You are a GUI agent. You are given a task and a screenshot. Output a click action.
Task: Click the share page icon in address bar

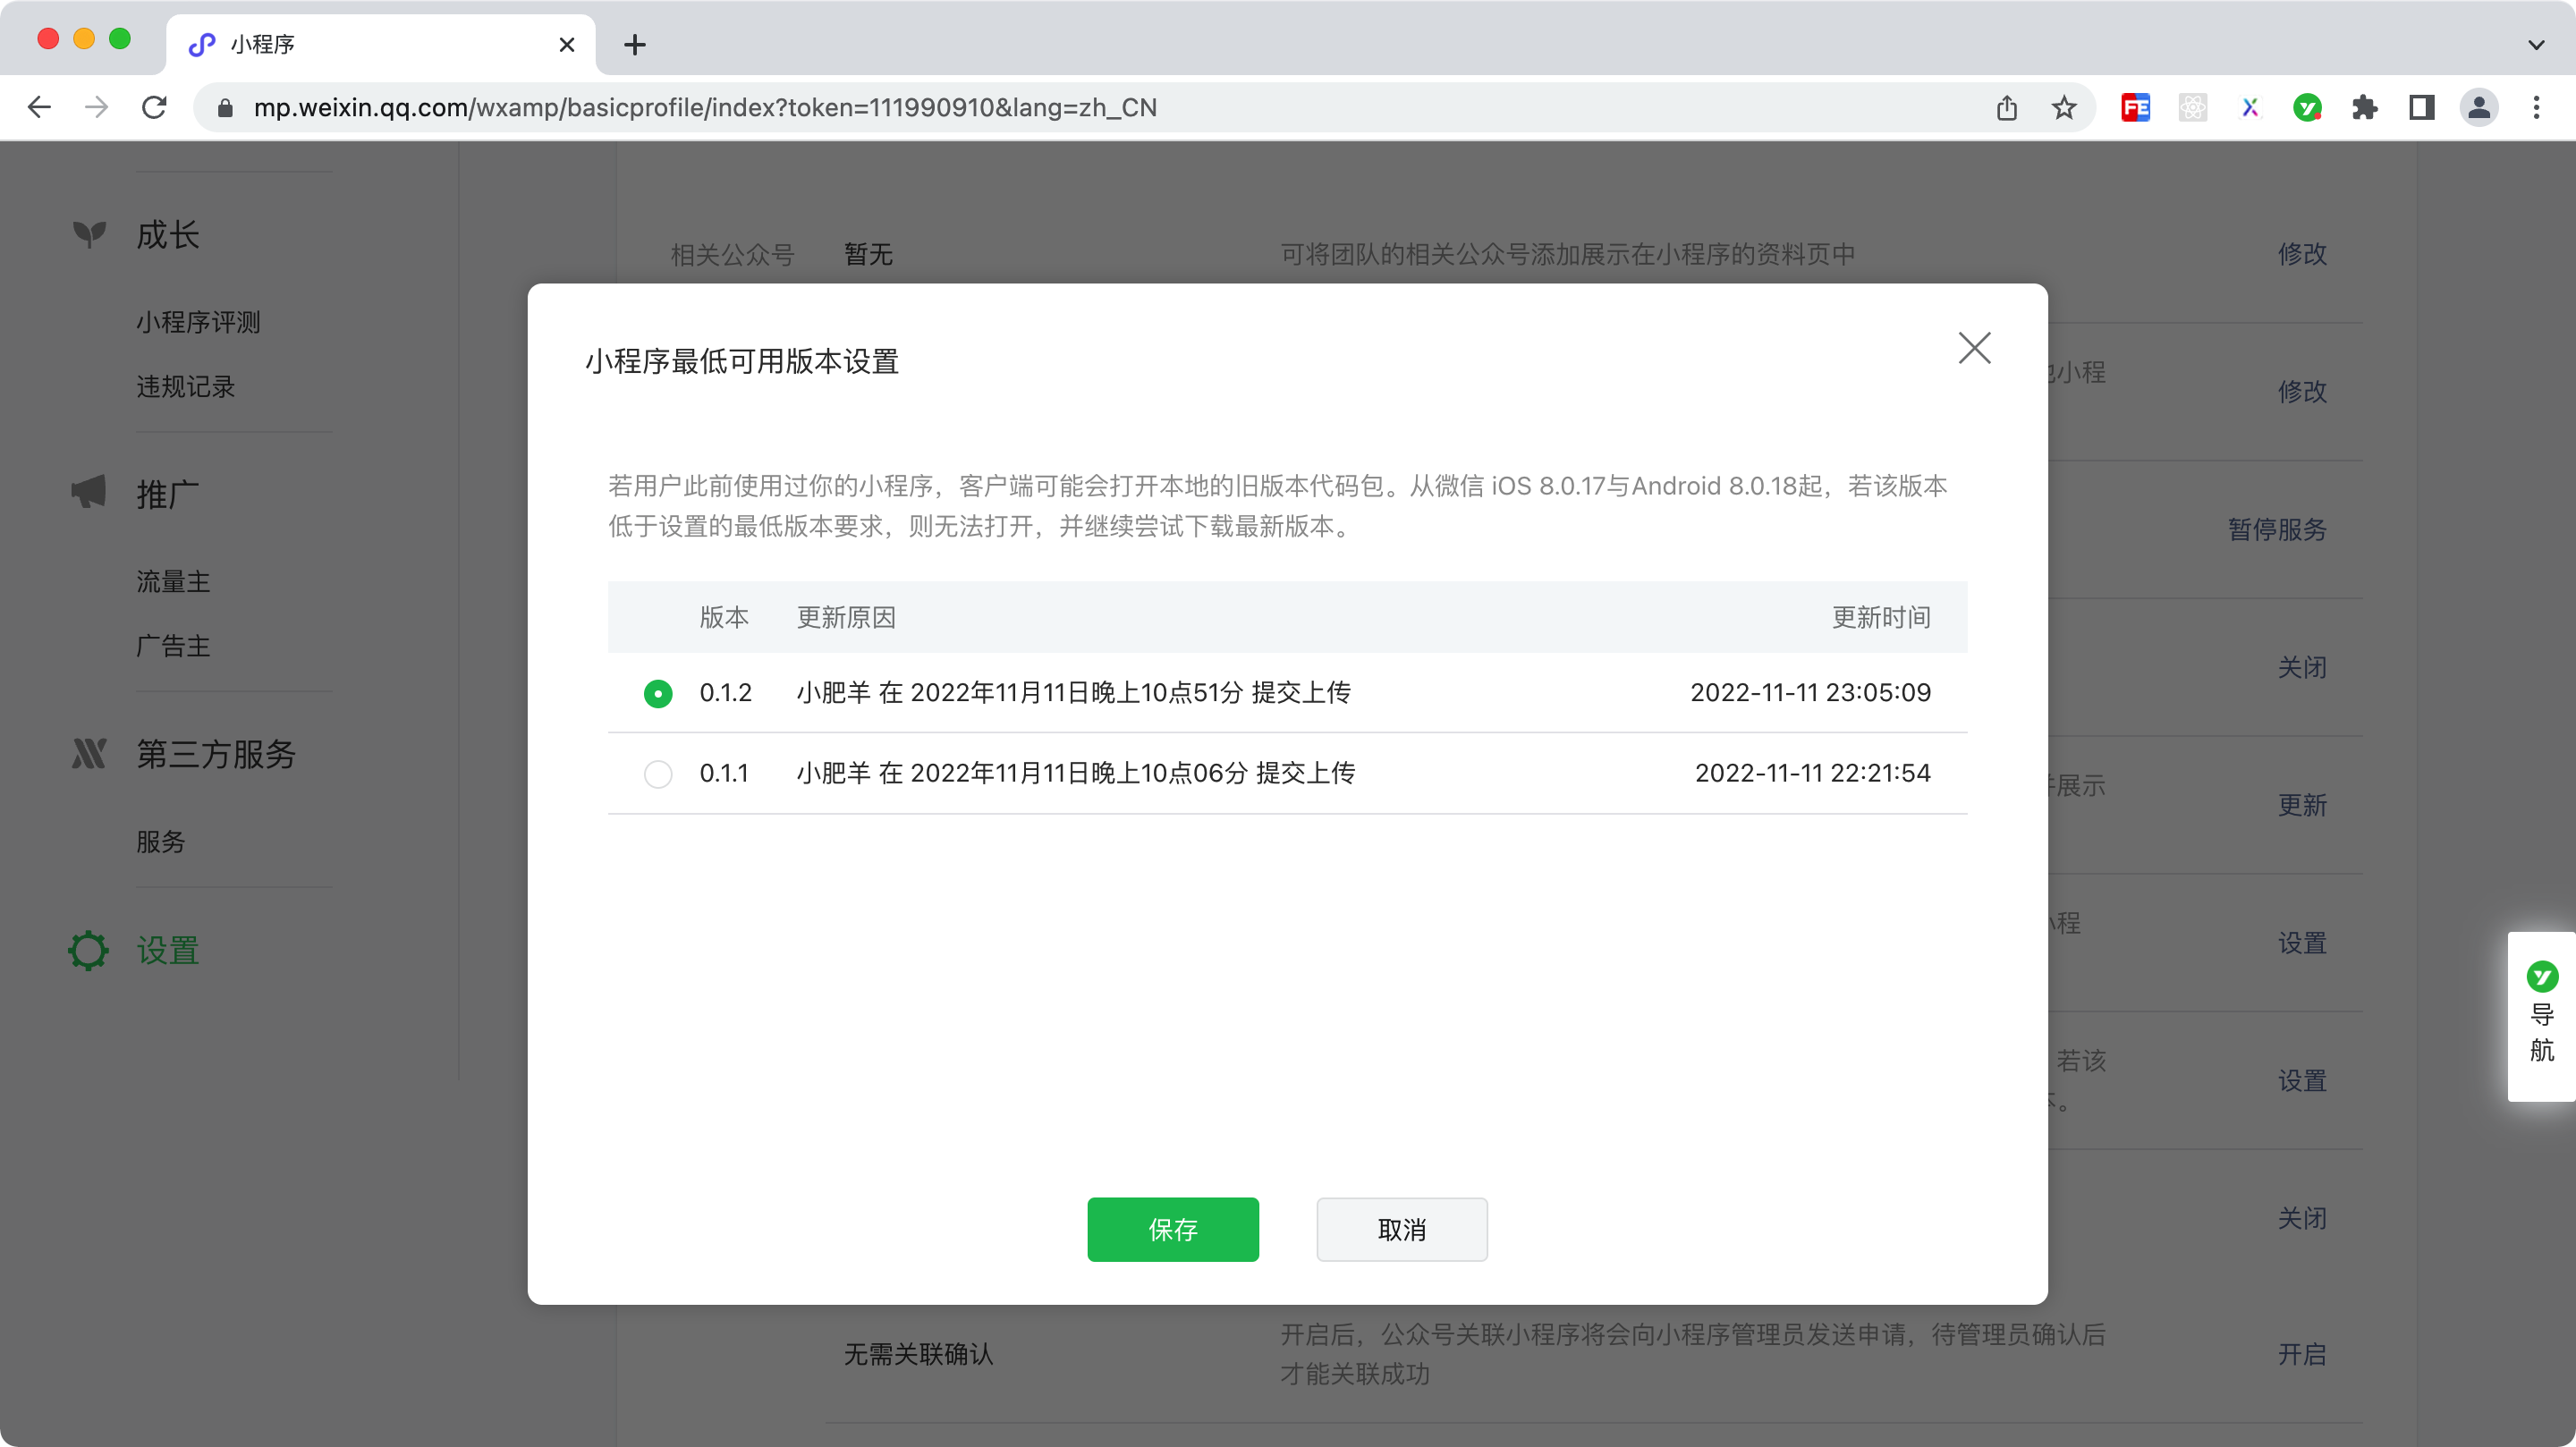[2006, 107]
